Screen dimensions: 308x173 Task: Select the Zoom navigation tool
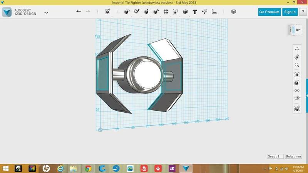point(297,65)
